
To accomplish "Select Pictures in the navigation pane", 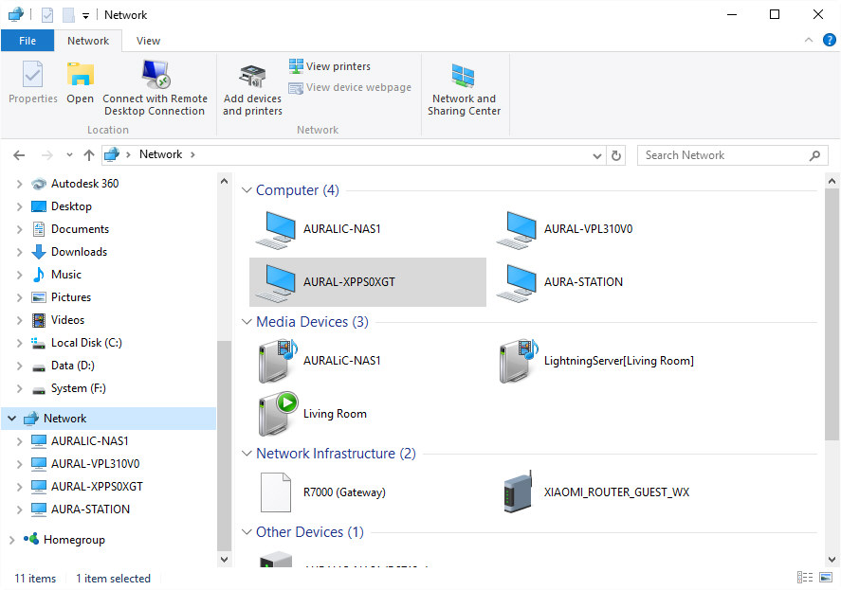I will pyautogui.click(x=71, y=297).
